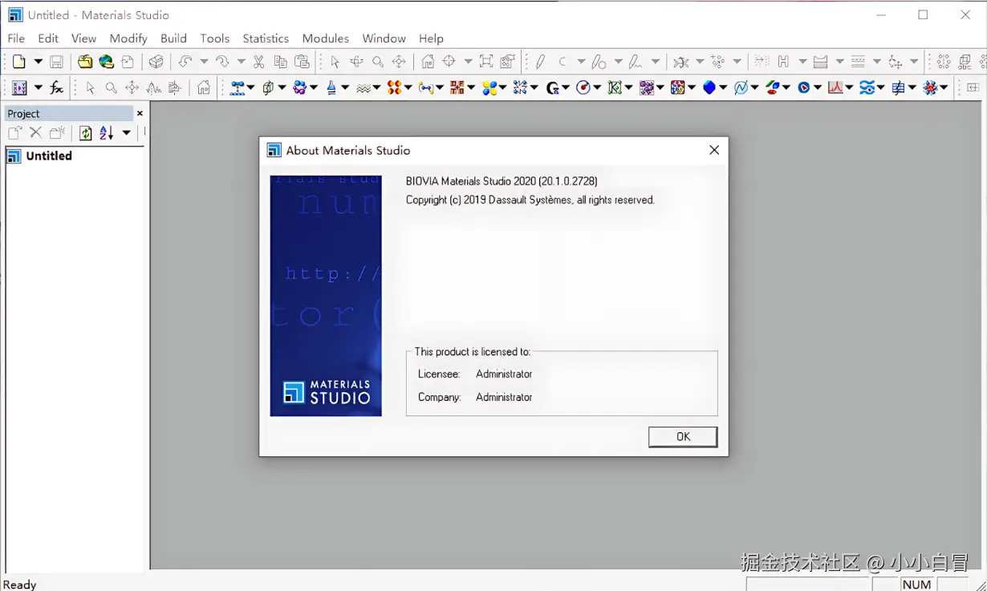Click the Copy icon
This screenshot has width=987, height=591.
[280, 62]
